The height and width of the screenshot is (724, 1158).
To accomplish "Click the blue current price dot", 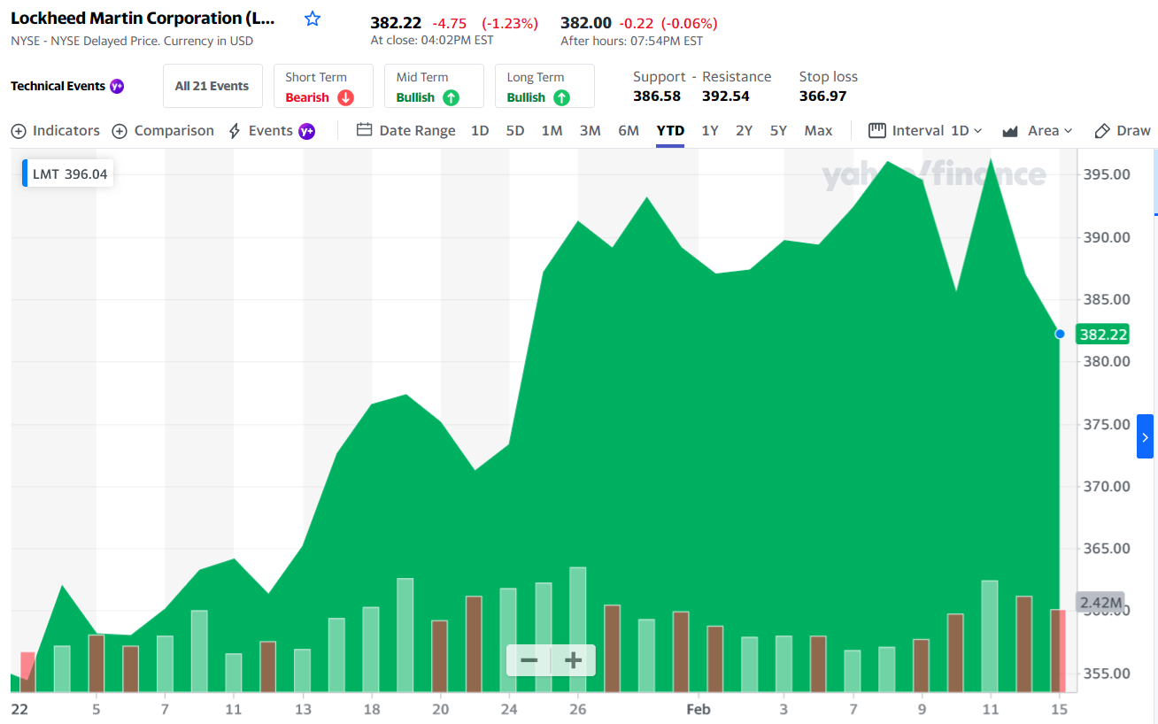I will (x=1060, y=334).
